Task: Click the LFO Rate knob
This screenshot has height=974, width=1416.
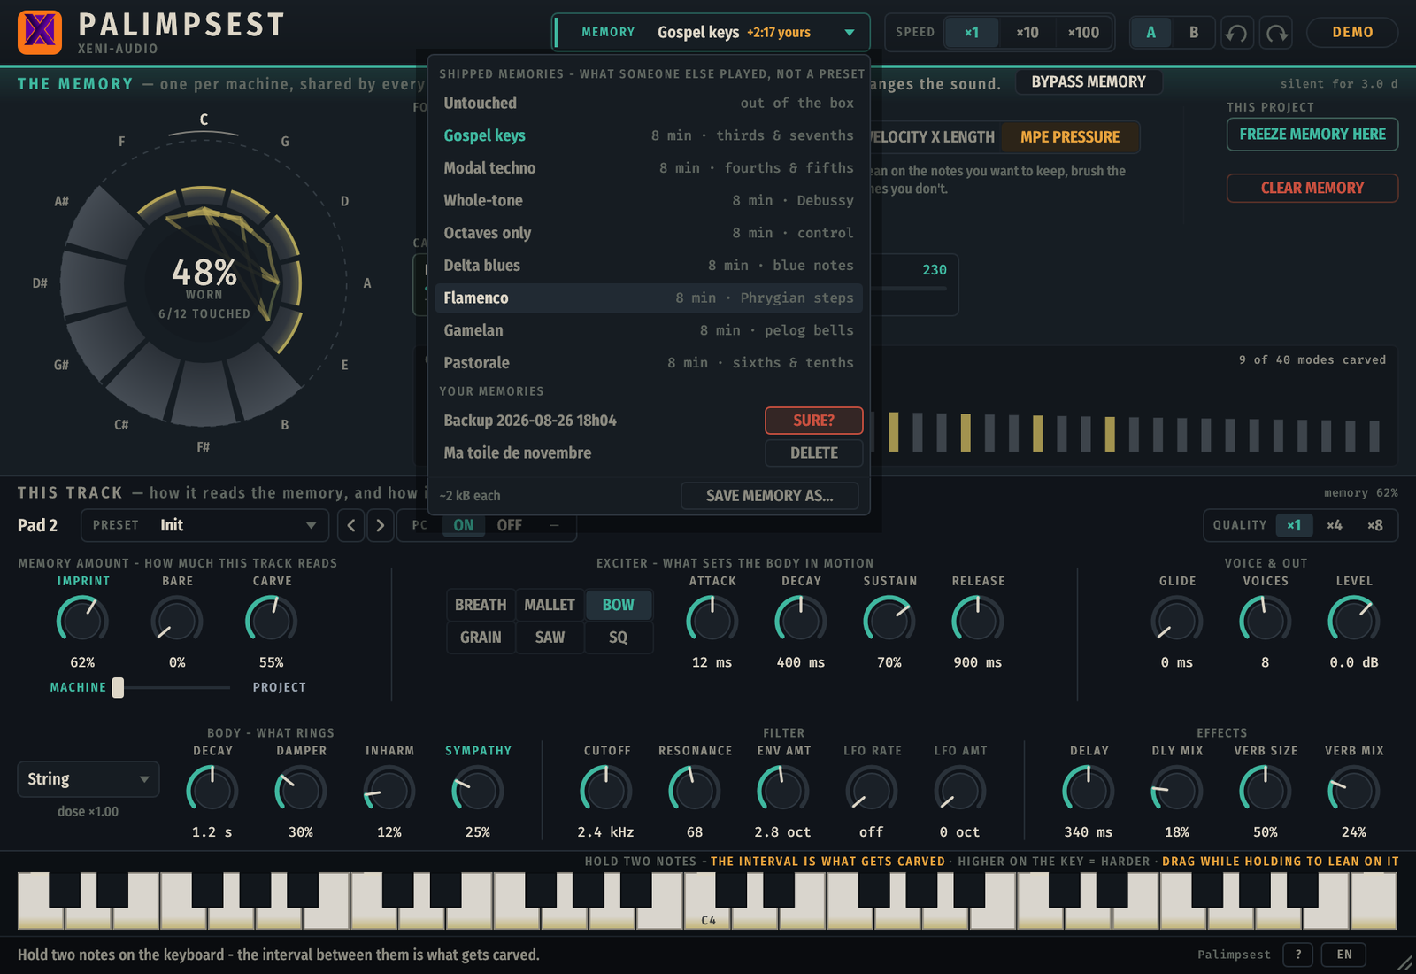Action: (x=872, y=789)
